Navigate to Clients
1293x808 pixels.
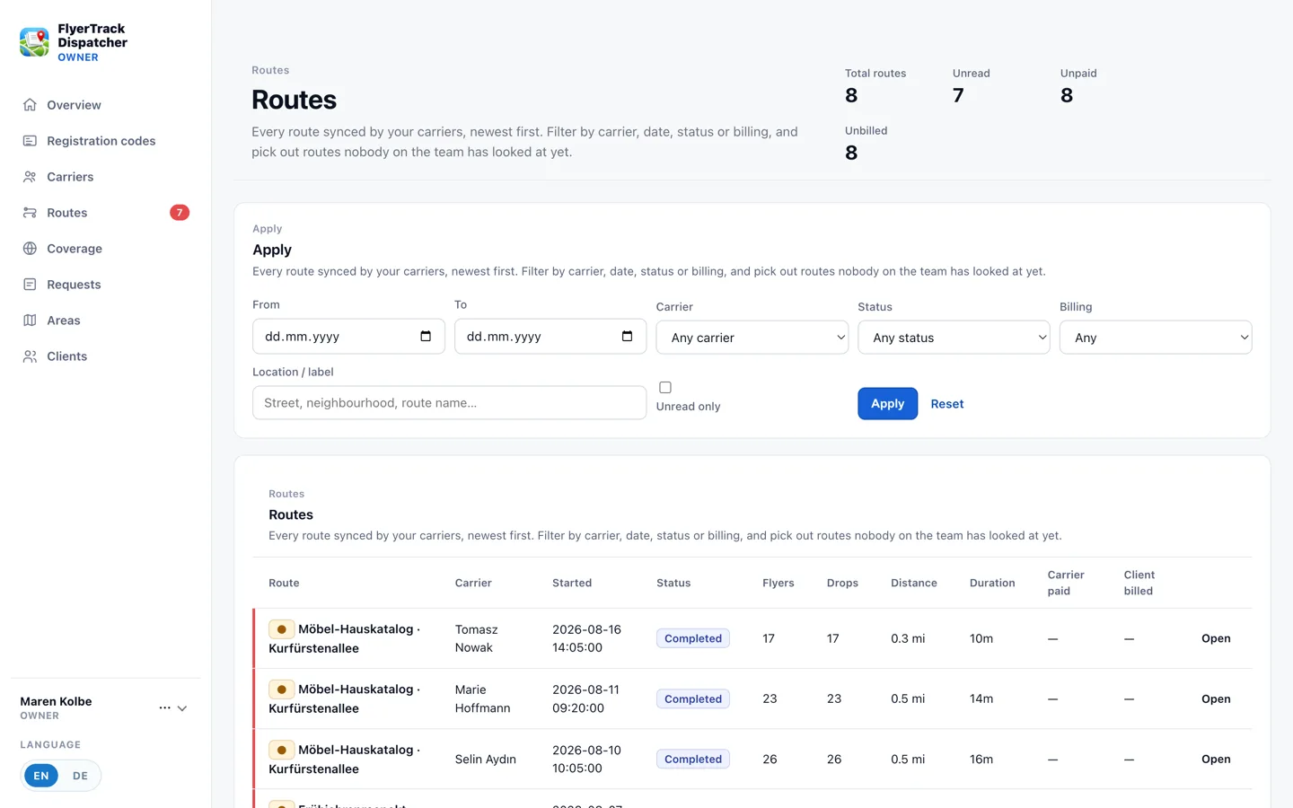pos(106,356)
